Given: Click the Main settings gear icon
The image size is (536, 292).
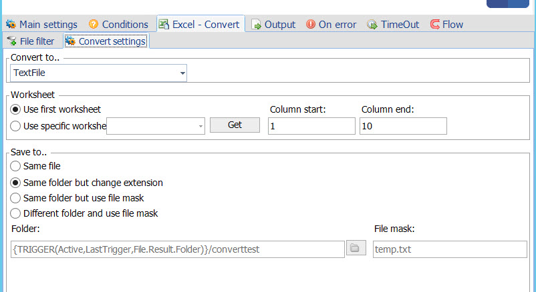Looking at the screenshot, I should point(11,25).
